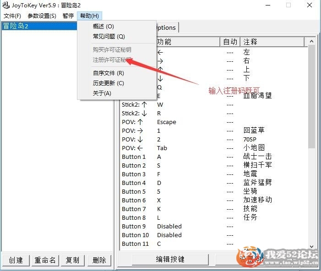
Task: Select the POV: ↓ row
Action: click(x=213, y=139)
